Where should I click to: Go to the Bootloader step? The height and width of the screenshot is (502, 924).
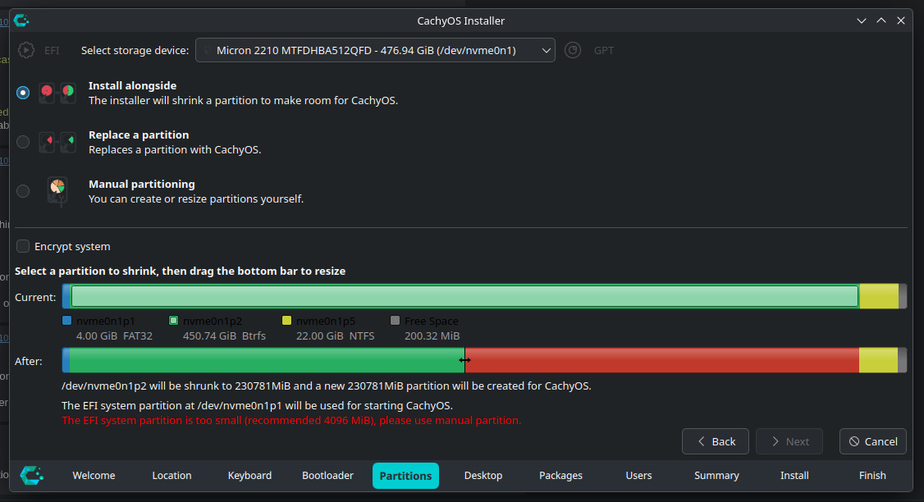(x=327, y=476)
